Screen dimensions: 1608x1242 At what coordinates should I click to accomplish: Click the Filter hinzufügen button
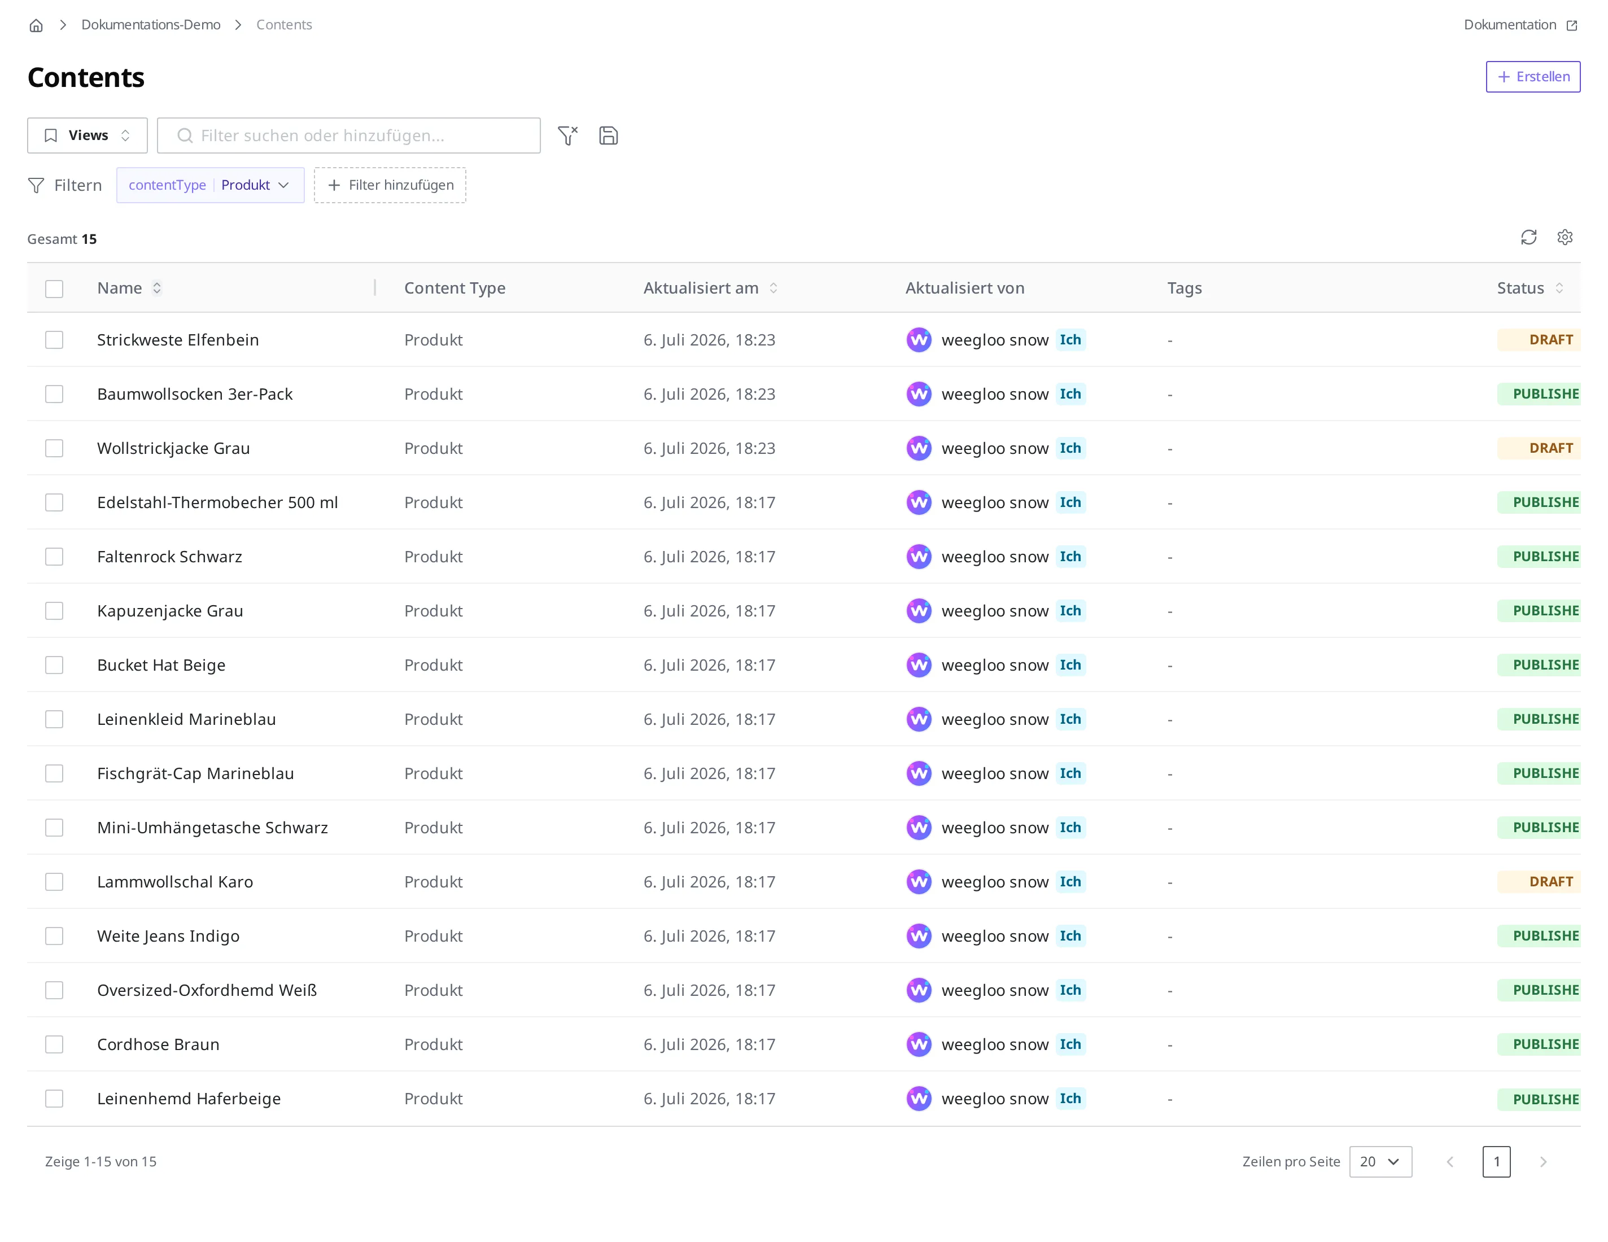point(390,185)
